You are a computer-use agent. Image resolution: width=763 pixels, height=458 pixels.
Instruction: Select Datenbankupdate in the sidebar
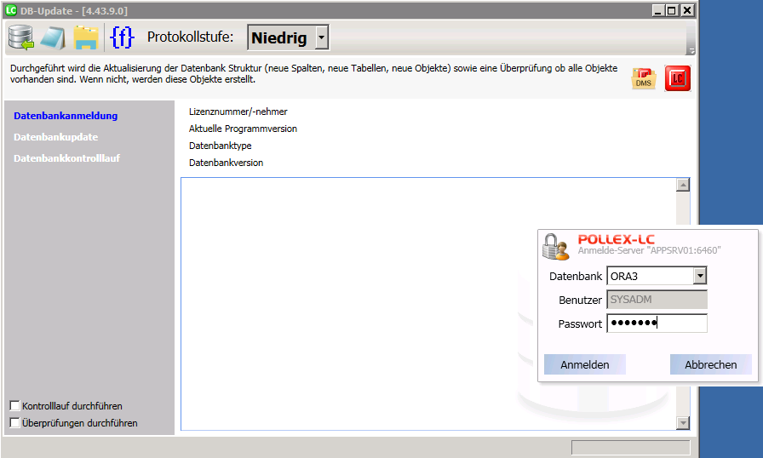pos(56,137)
